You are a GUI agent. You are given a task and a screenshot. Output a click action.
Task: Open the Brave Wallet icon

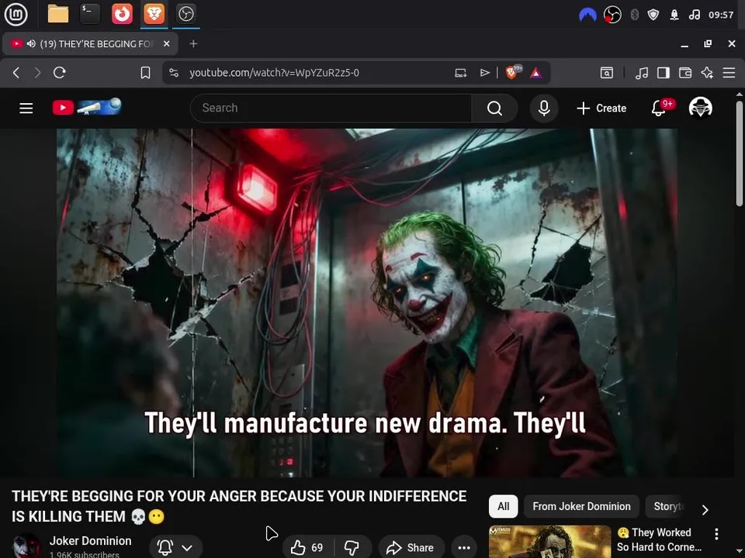click(x=685, y=73)
